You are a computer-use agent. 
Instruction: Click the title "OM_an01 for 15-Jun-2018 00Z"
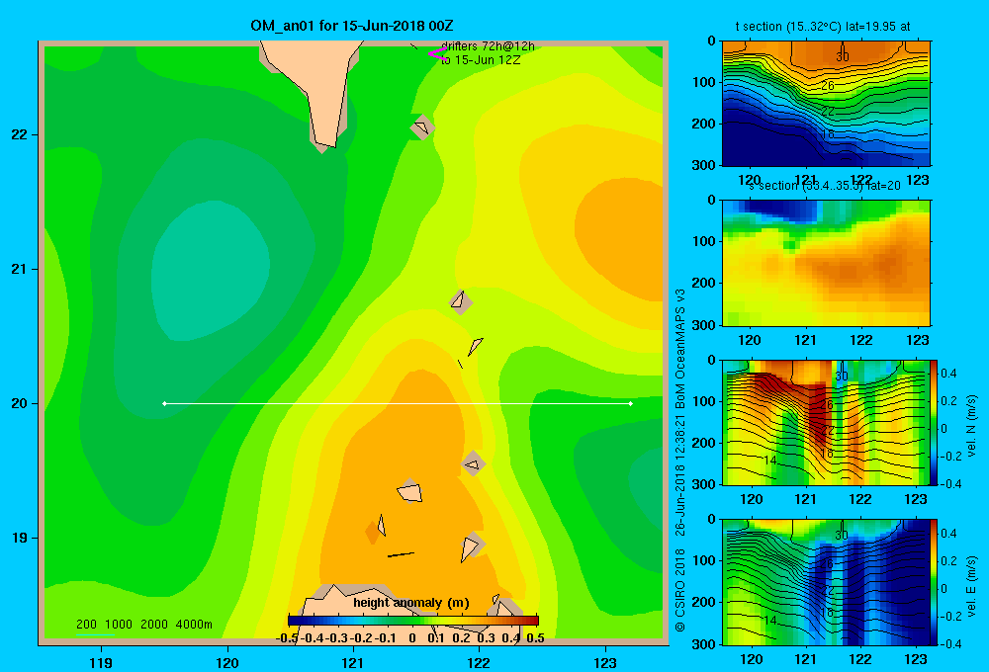[x=351, y=26]
